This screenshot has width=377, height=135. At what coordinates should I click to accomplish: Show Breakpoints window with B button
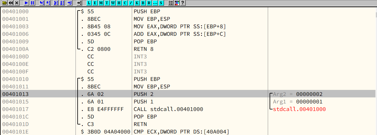click(x=144, y=3)
